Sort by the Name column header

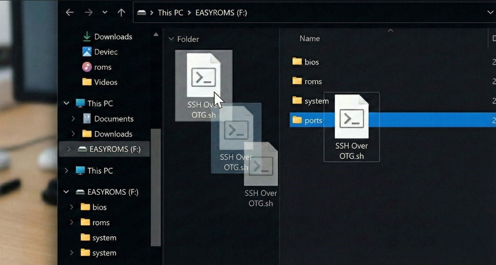click(x=310, y=39)
